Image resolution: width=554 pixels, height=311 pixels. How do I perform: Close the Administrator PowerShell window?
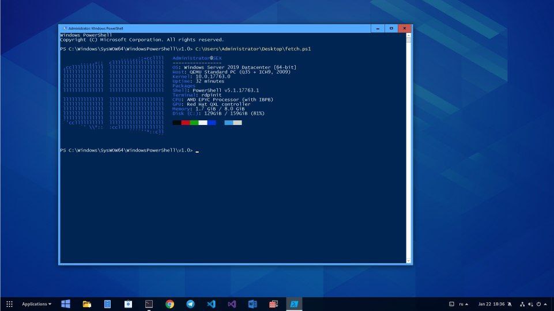coord(405,28)
